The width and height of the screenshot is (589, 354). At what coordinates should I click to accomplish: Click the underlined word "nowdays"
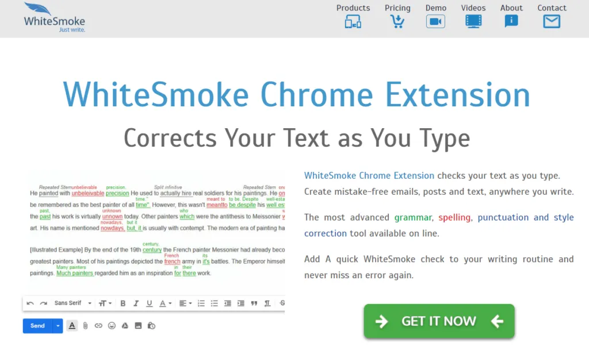(x=113, y=228)
